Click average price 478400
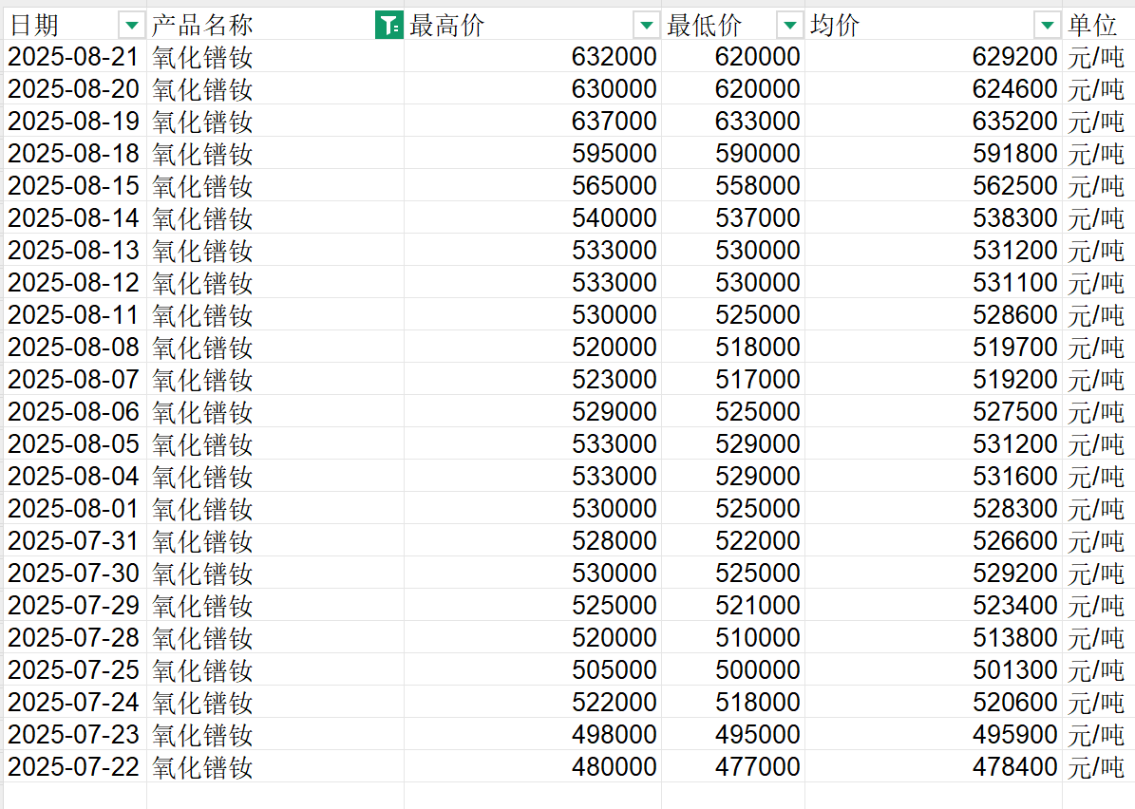The width and height of the screenshot is (1135, 809). pyautogui.click(x=933, y=766)
